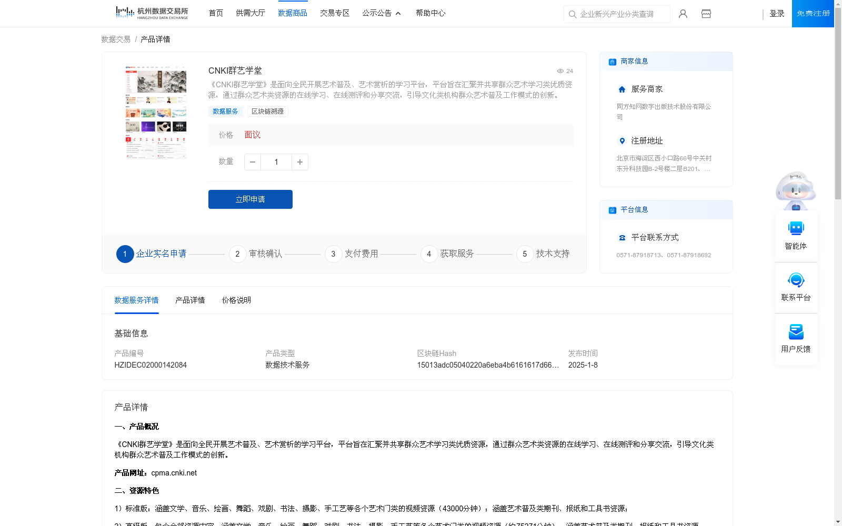Click the 一、产品概况 heading
Viewport: 842px width, 526px height.
tap(136, 427)
